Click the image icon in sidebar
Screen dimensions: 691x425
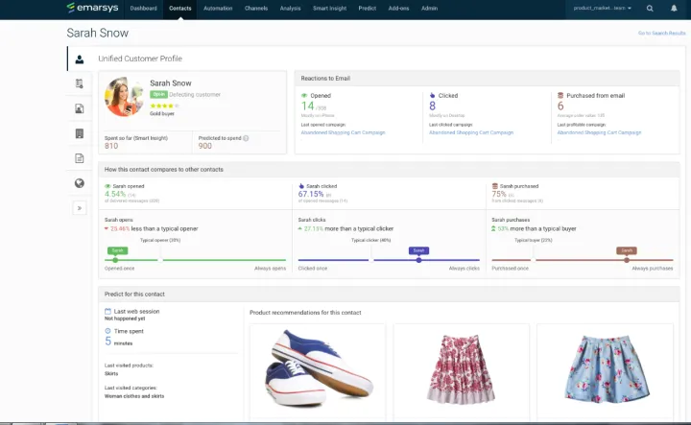80,108
